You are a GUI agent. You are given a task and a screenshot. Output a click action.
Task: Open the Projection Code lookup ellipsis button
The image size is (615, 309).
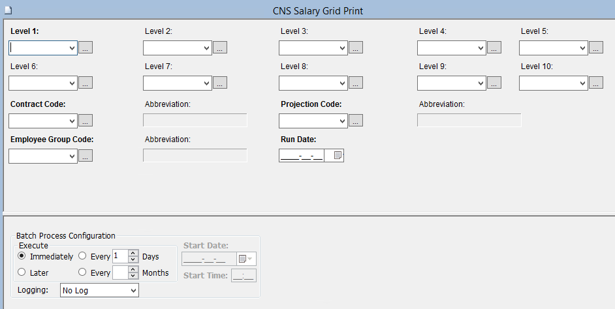(355, 121)
